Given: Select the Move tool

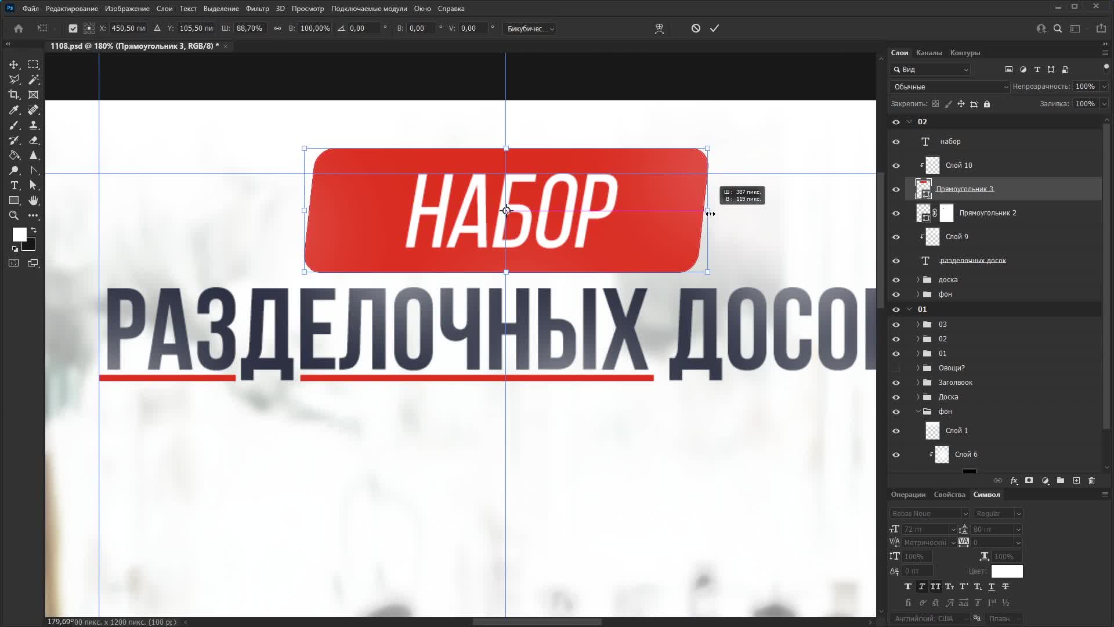Looking at the screenshot, I should (14, 64).
